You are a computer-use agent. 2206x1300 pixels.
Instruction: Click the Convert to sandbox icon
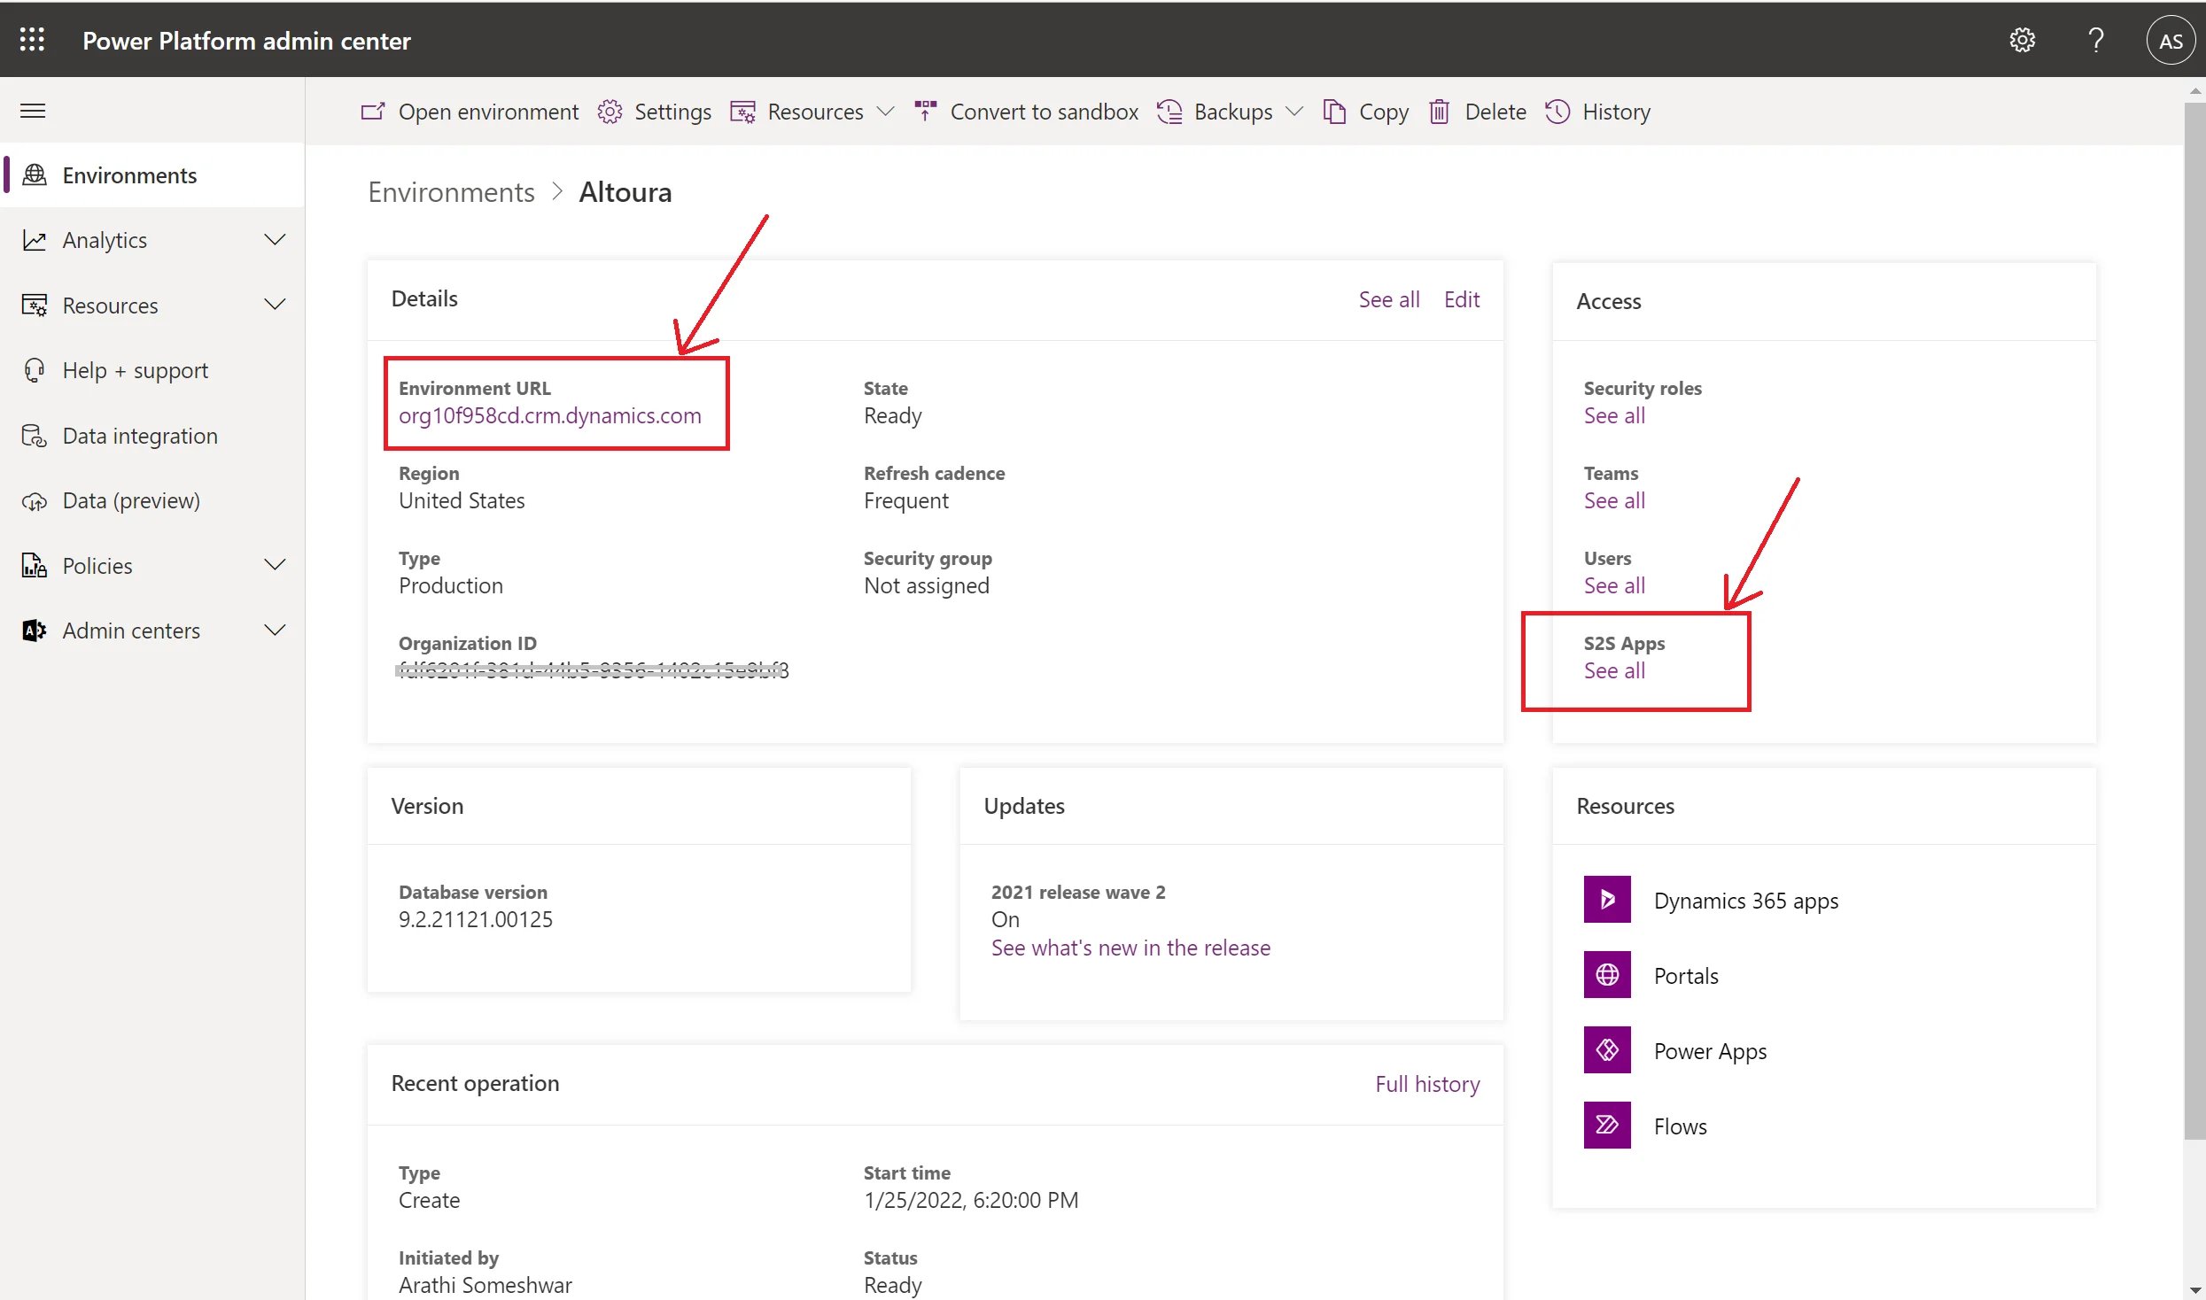click(925, 112)
